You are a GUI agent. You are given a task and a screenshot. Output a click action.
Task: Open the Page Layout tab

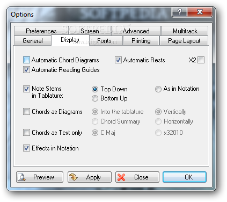[184, 41]
